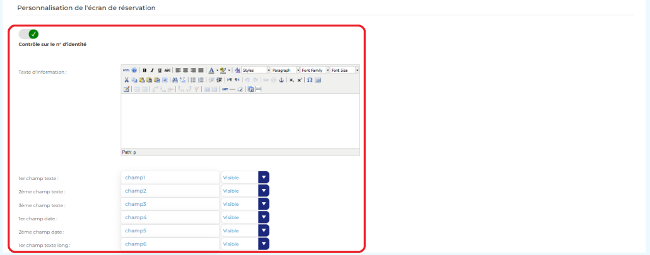Insert a bulleted unordered list
Image resolution: width=650 pixels, height=255 pixels.
(x=192, y=80)
